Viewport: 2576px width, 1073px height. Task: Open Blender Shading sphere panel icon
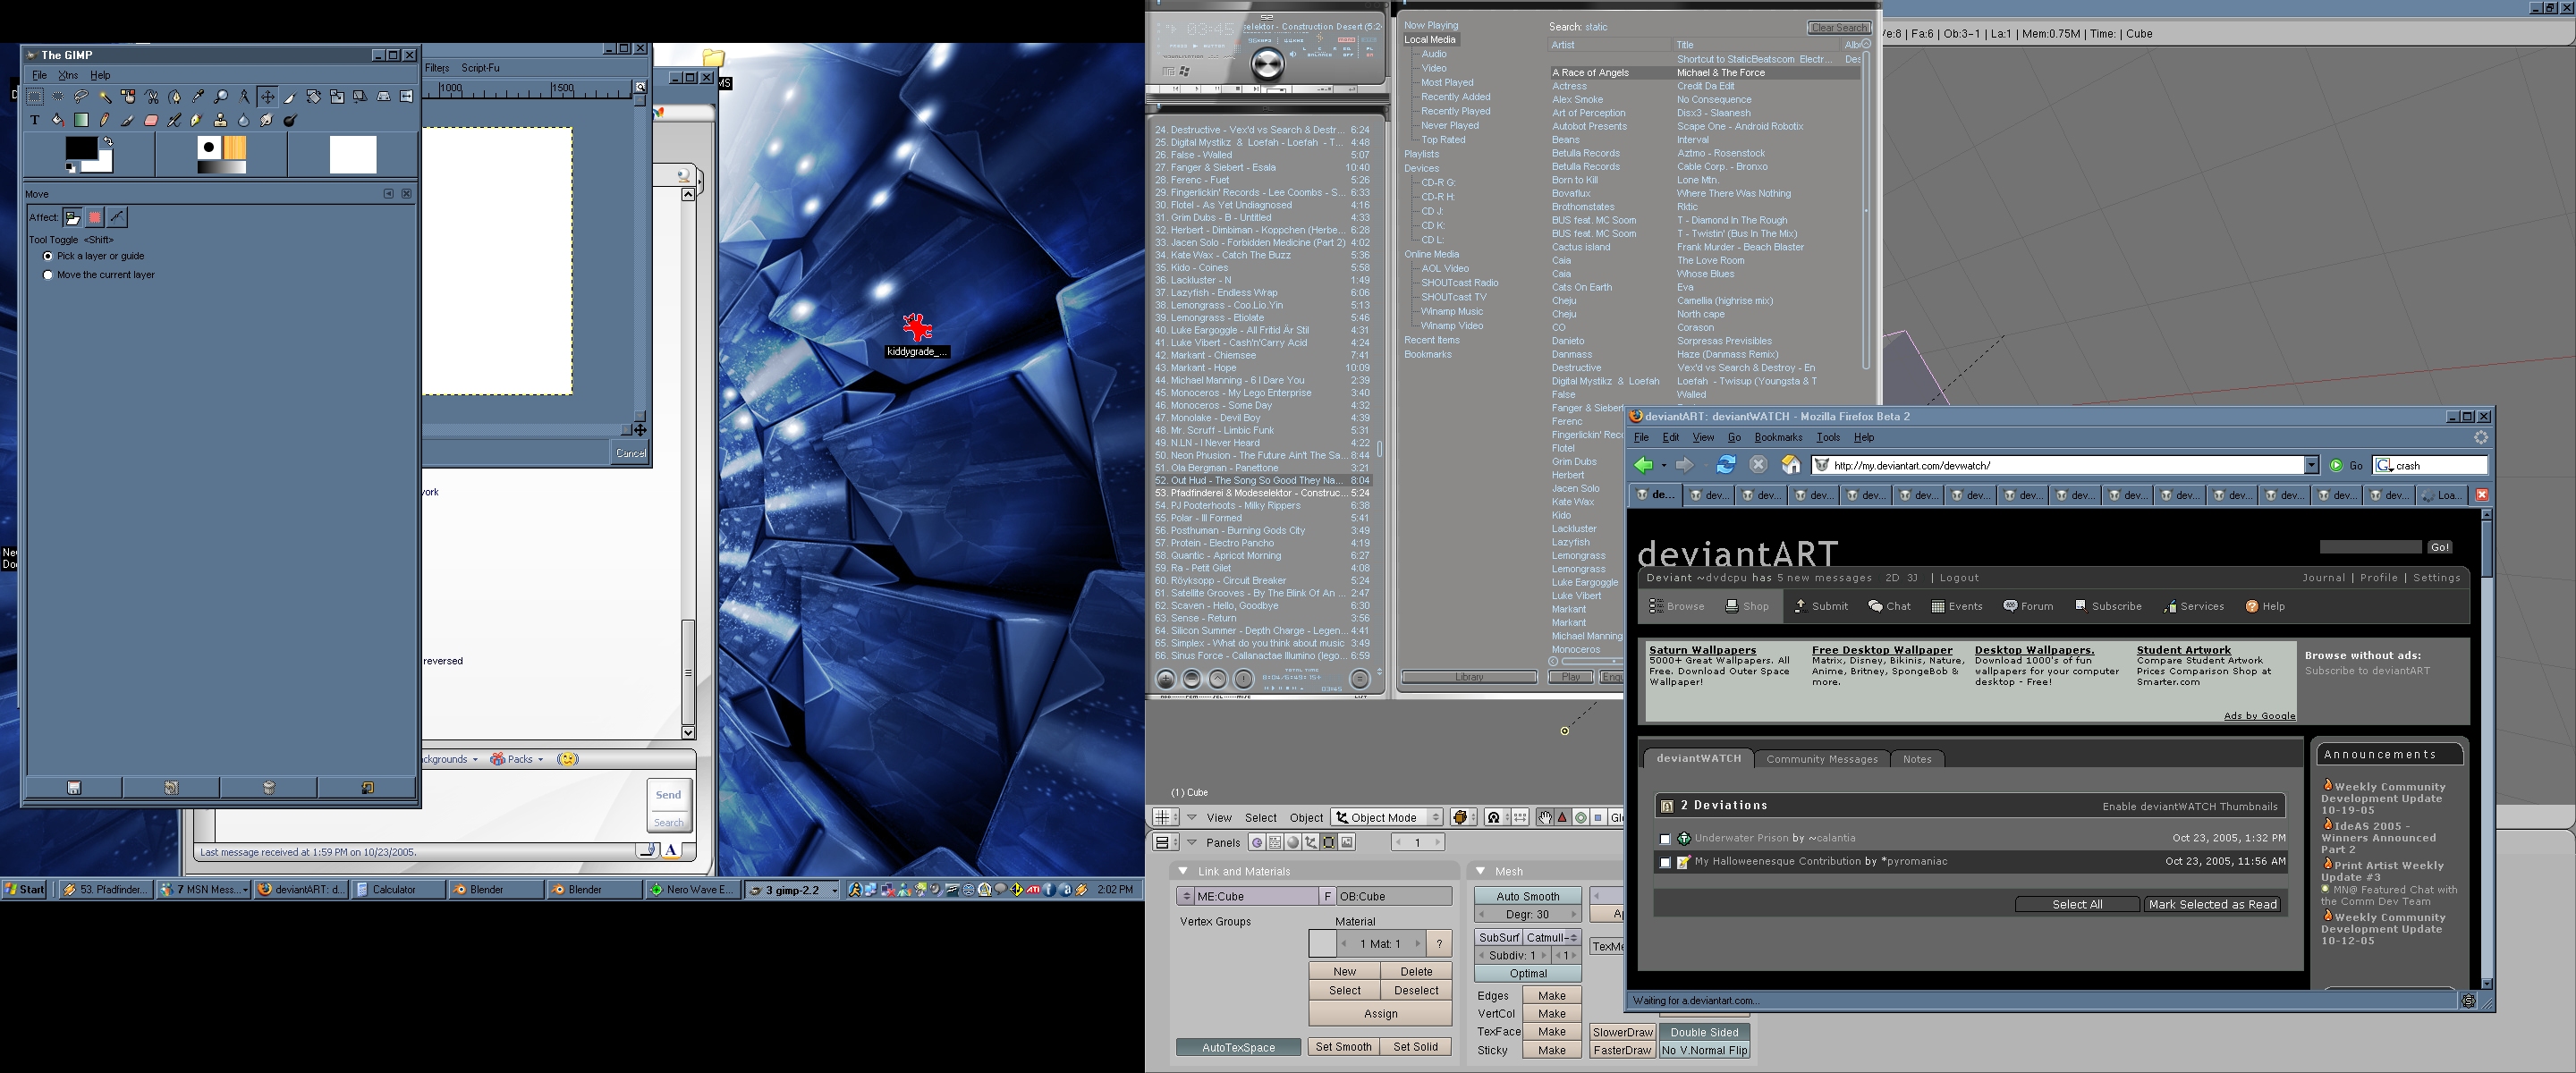tap(1293, 842)
